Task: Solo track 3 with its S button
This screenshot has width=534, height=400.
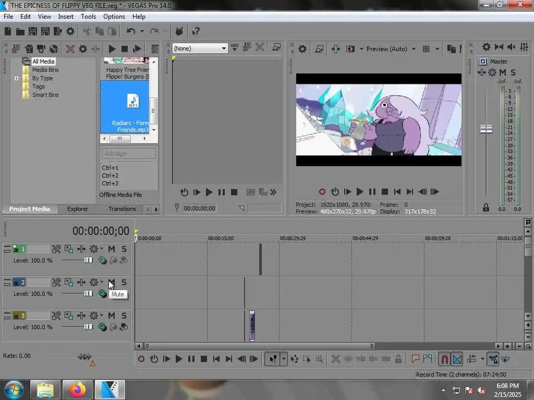Action: [124, 316]
